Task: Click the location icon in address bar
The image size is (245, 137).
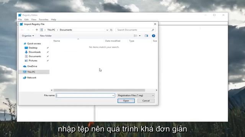Action: (x=41, y=30)
